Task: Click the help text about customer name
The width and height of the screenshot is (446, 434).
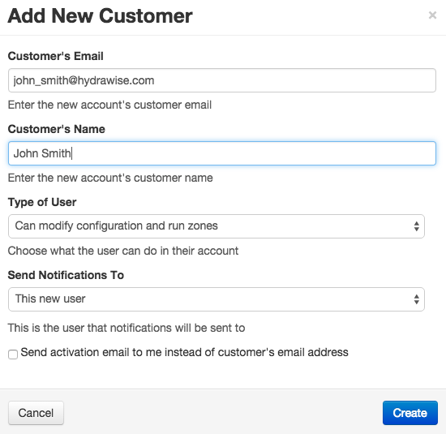Action: coord(110,178)
